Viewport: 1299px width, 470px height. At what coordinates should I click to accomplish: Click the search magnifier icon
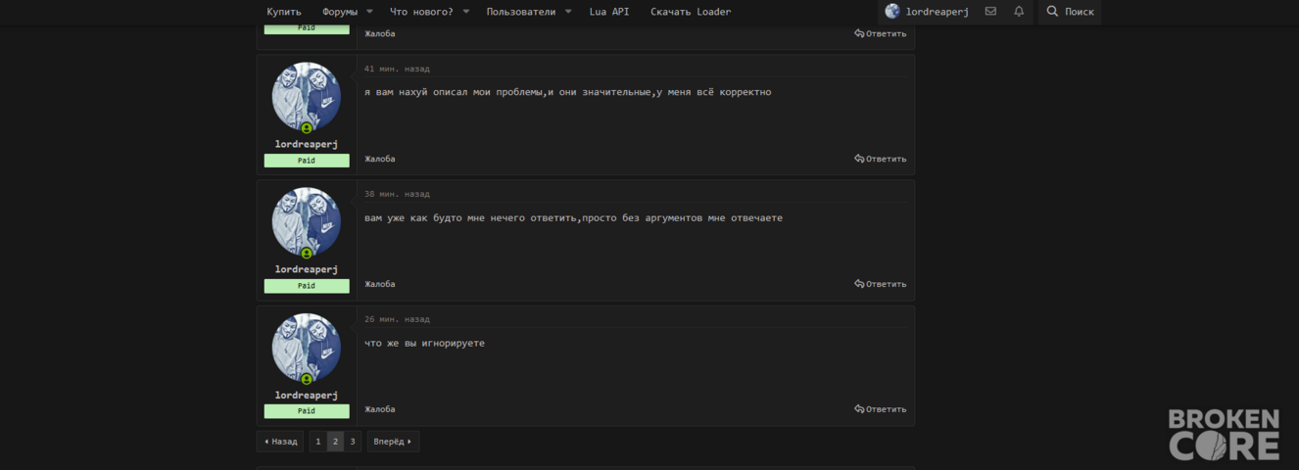(x=1052, y=12)
